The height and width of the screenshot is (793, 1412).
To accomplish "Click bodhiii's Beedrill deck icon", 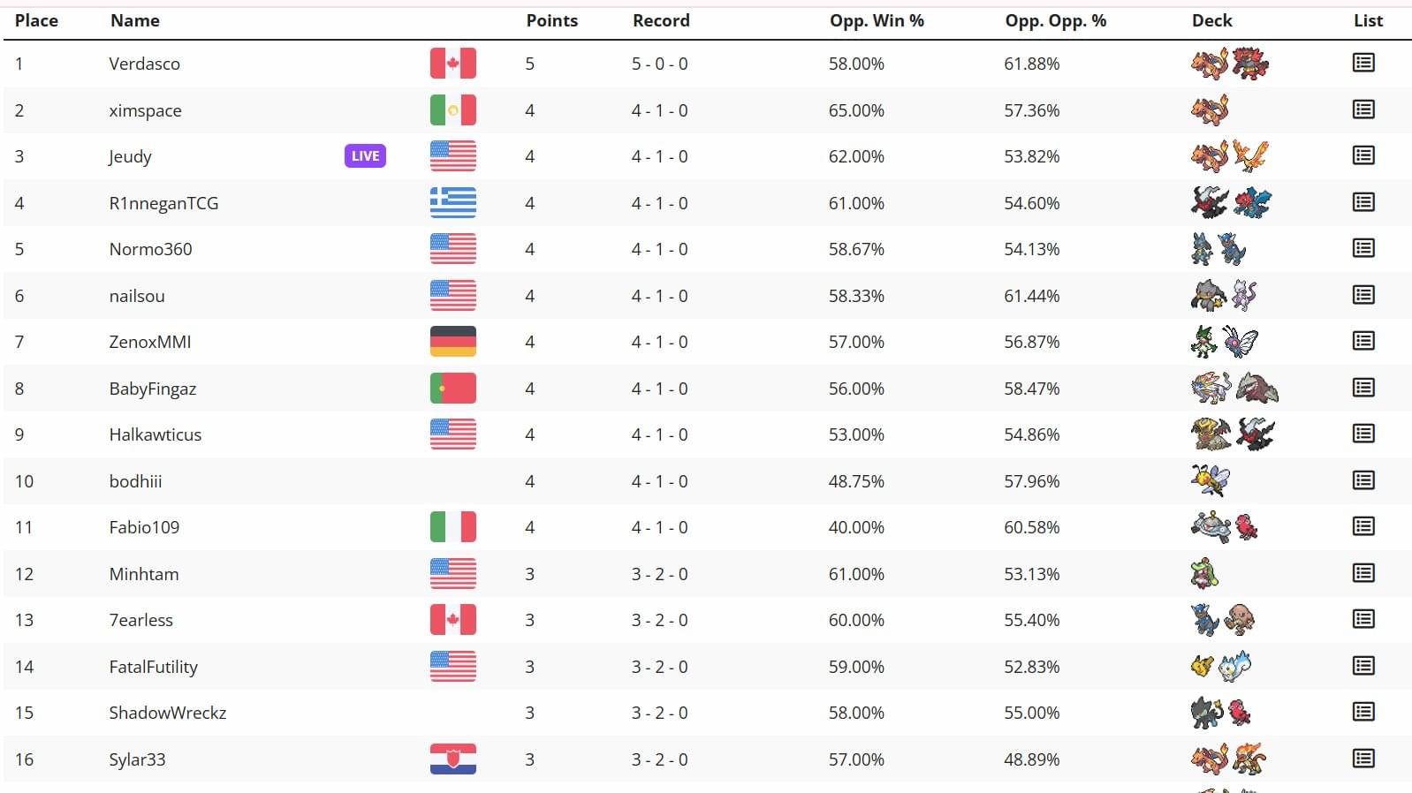I will coord(1210,480).
